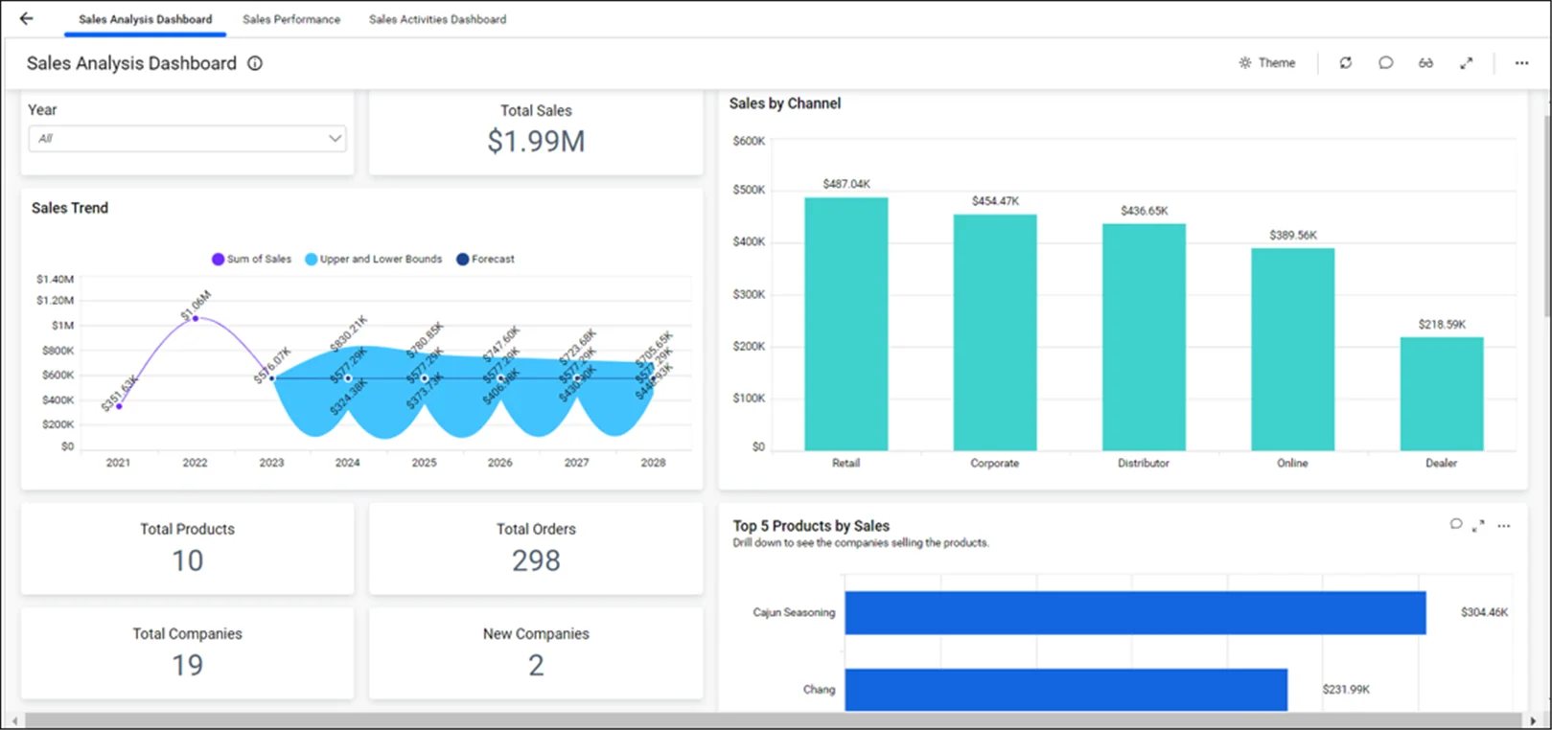Switch to Sales Performance tab
Image resolution: width=1552 pixels, height=730 pixels.
pos(291,19)
